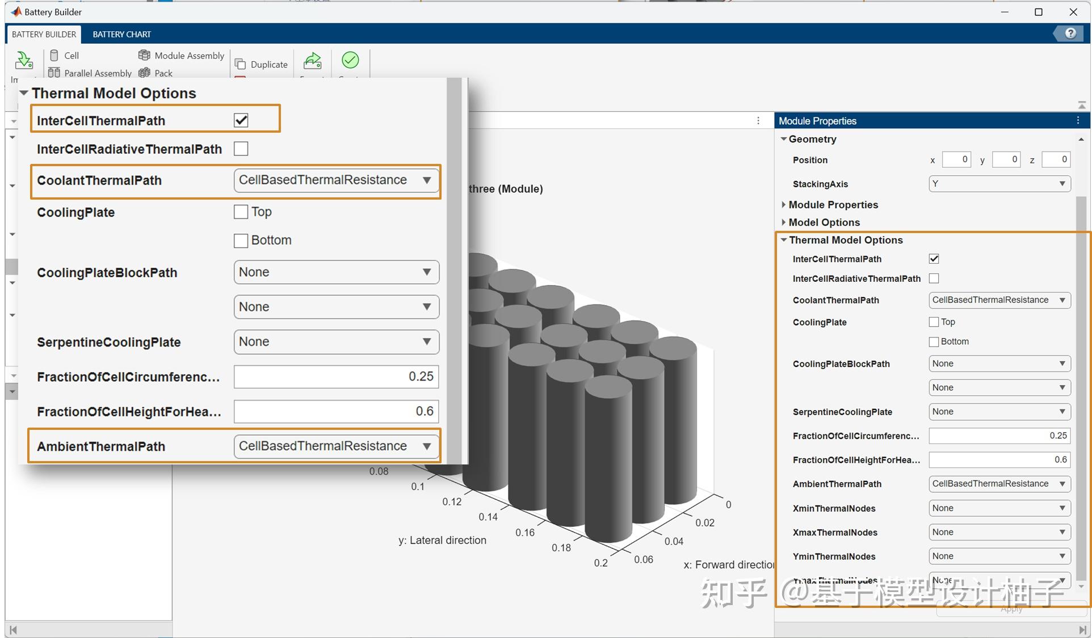The image size is (1092, 638).
Task: Click the Position x input field
Action: [956, 160]
